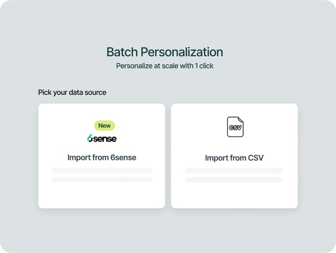Click the CSV letters inside the file icon
Image resolution: width=336 pixels, height=253 pixels.
pyautogui.click(x=234, y=128)
